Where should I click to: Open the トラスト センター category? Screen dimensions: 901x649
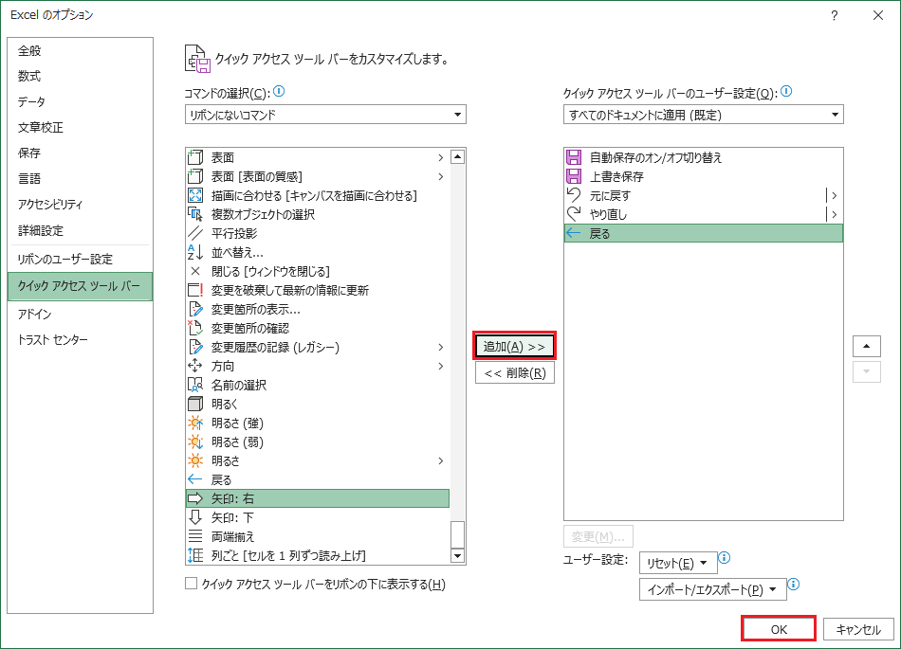53,339
